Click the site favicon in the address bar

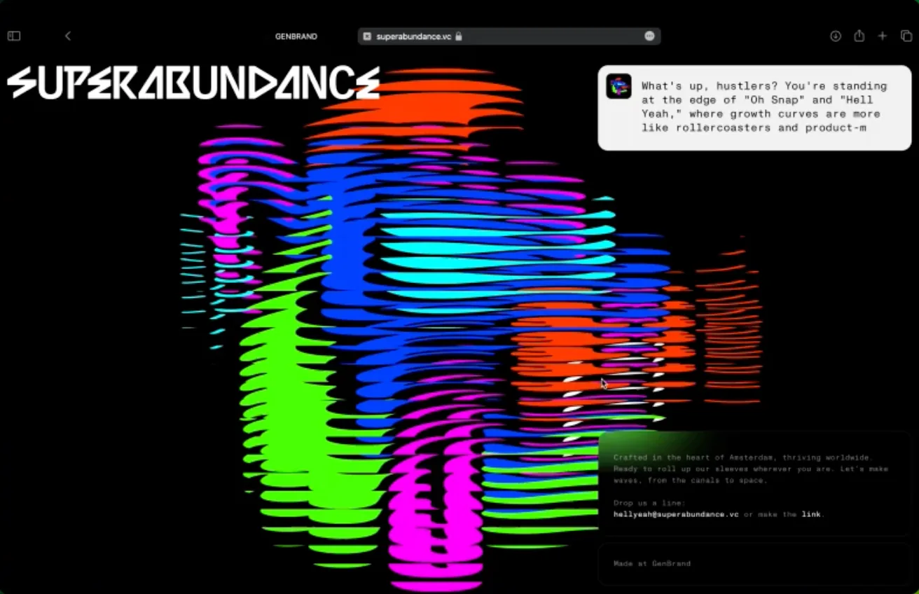click(x=367, y=36)
